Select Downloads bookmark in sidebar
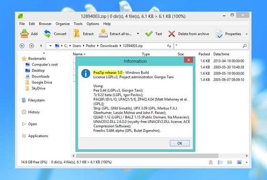The width and height of the screenshot is (267, 180). click(41, 76)
